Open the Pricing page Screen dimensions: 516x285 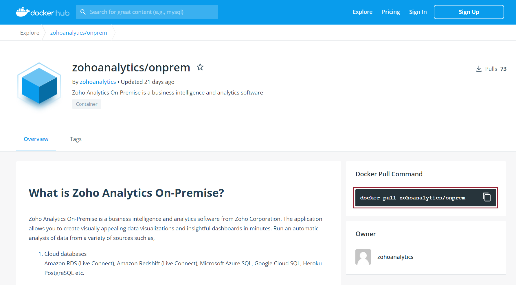pyautogui.click(x=391, y=12)
